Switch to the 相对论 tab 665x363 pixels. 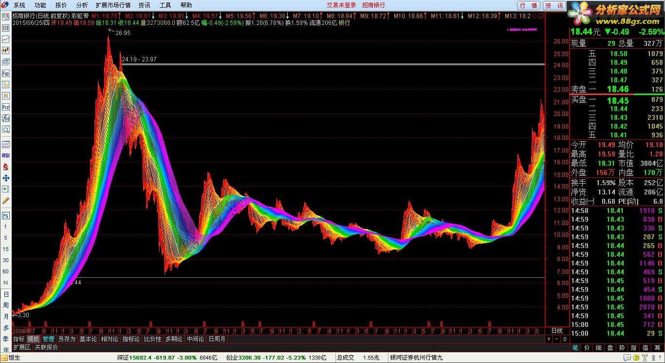[x=110, y=339]
